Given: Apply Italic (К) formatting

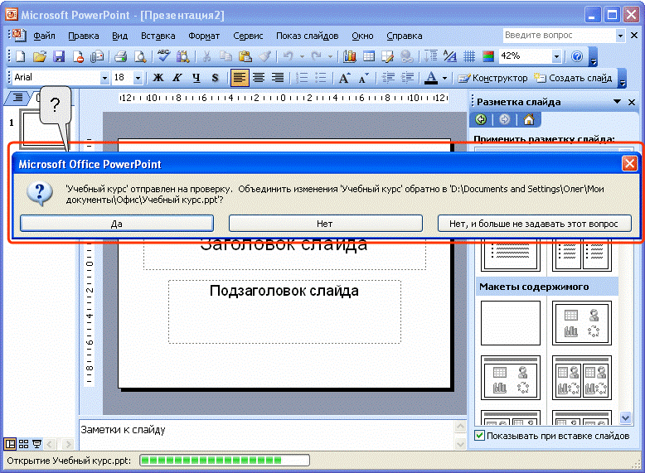Looking at the screenshot, I should 177,78.
